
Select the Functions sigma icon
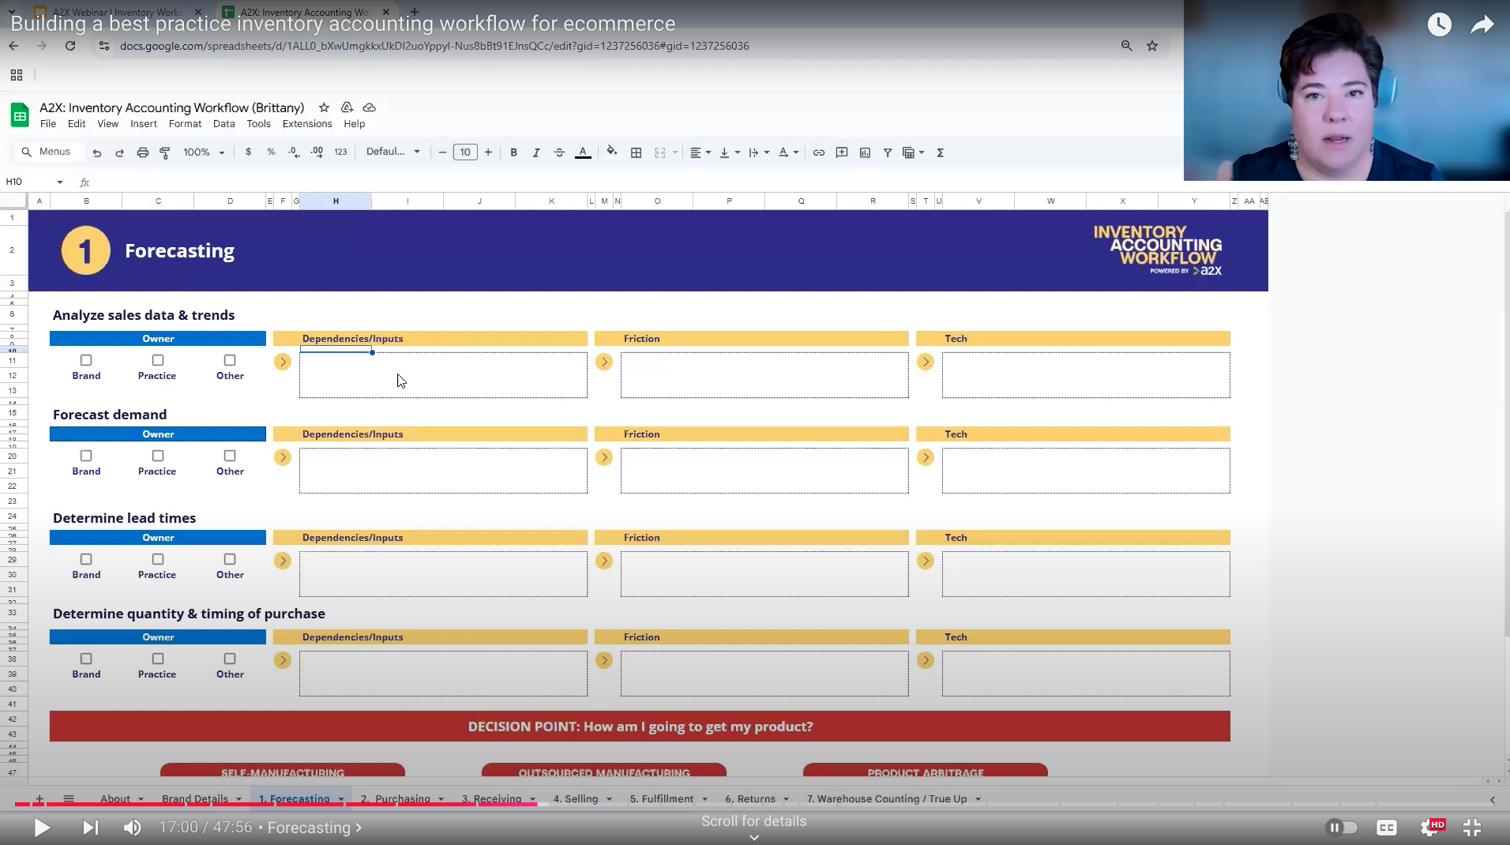click(x=940, y=152)
